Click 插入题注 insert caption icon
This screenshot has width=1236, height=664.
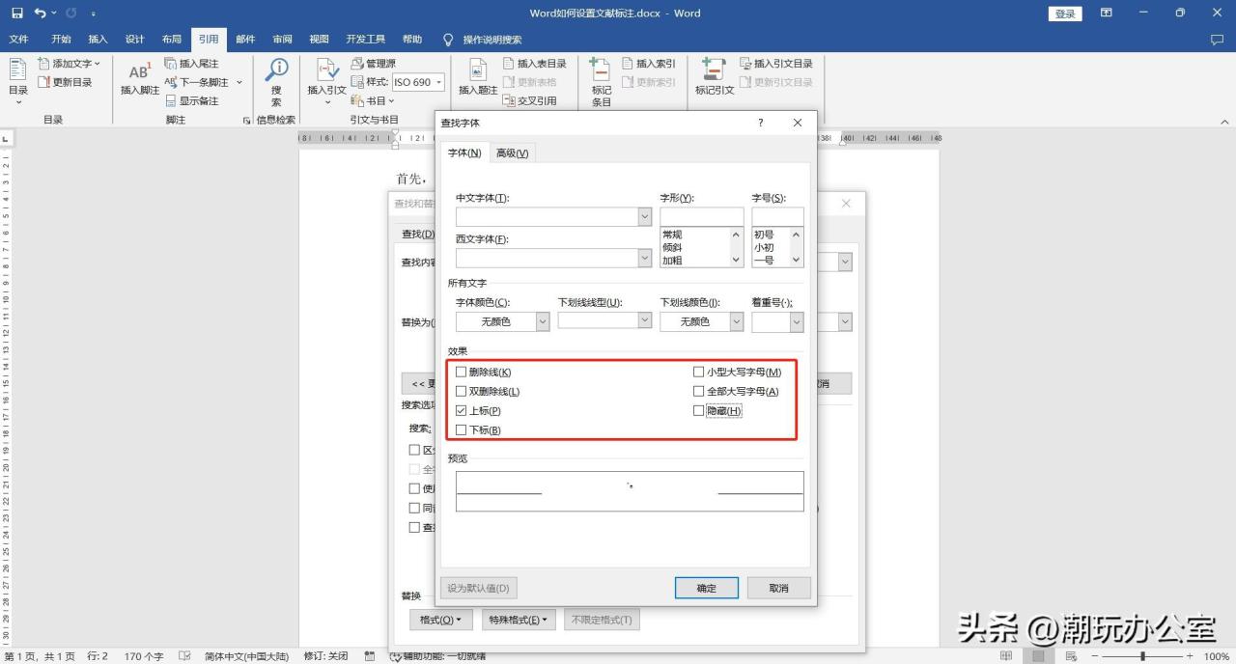(478, 77)
